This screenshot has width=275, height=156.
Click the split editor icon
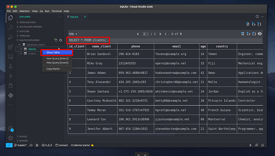pyautogui.click(x=257, y=16)
